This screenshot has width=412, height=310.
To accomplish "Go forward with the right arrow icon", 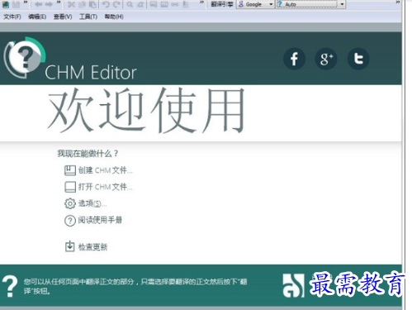I will (x=49, y=4).
